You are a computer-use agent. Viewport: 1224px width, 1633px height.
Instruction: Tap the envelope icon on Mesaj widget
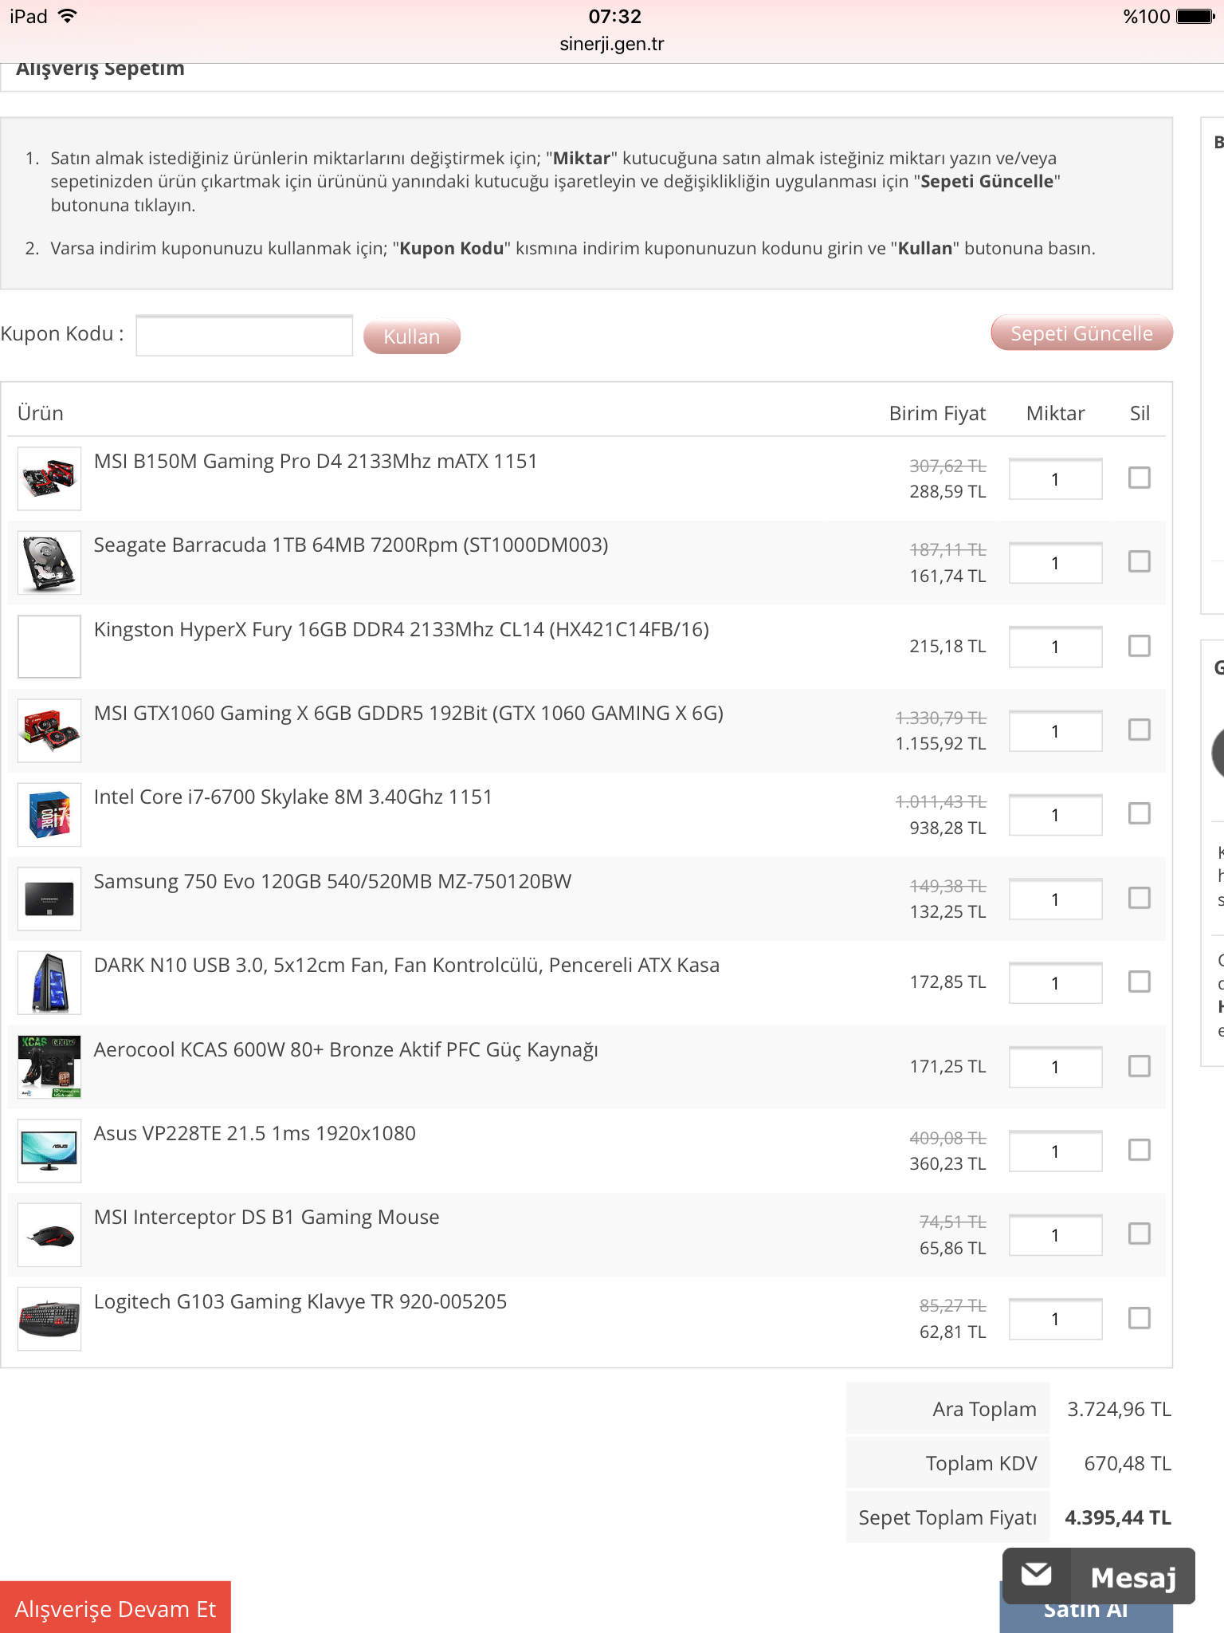(1037, 1576)
